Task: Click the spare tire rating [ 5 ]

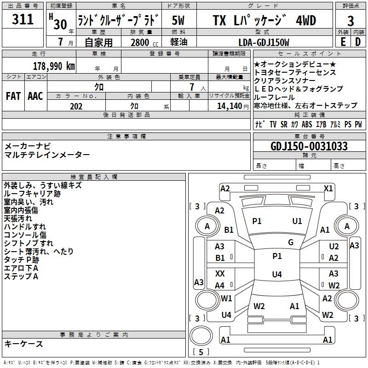Action: [201, 352]
